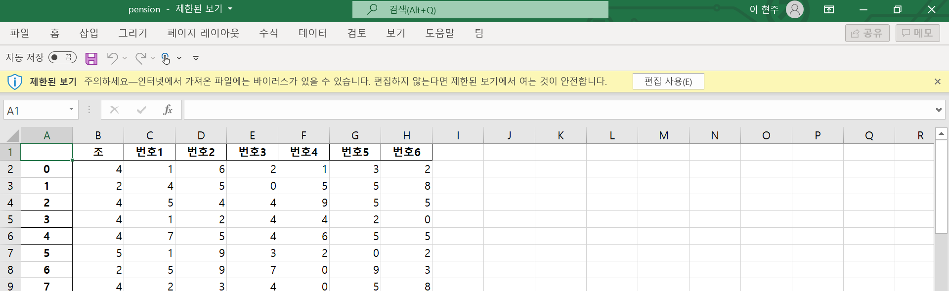This screenshot has height=291, width=949.
Task: Click the 번호3 header cell
Action: (253, 152)
